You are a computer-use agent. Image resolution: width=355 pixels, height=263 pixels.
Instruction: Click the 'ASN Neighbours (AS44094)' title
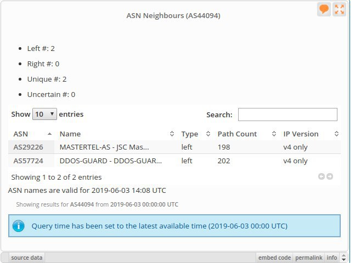[173, 15]
